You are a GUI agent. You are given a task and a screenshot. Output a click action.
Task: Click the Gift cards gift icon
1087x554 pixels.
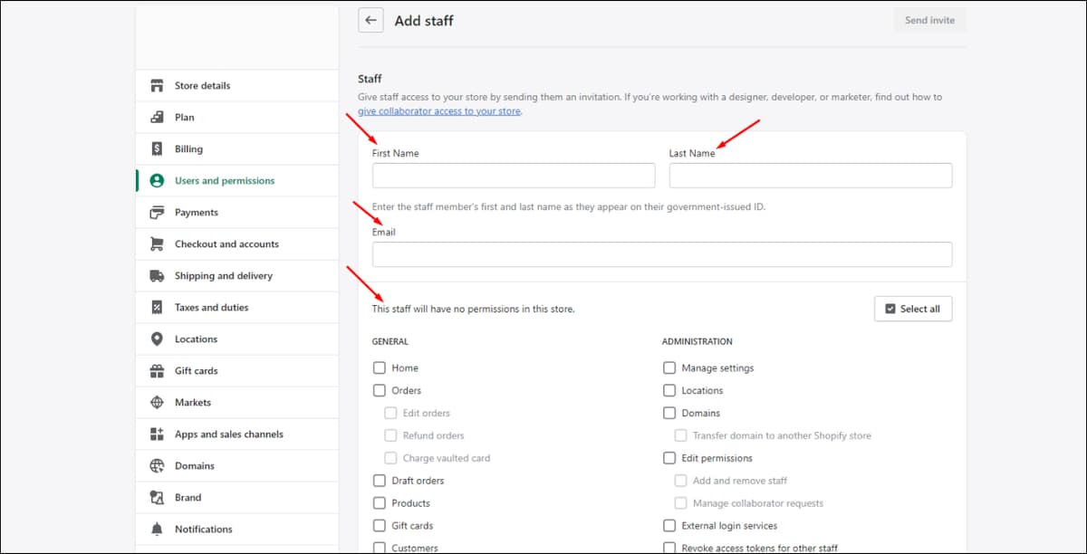tap(157, 371)
